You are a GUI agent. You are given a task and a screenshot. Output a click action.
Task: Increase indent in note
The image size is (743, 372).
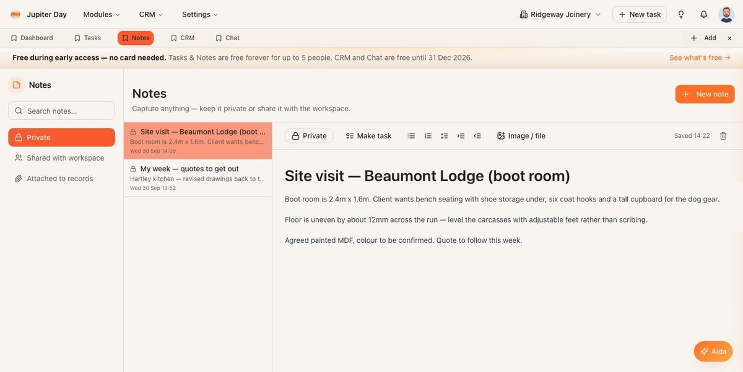point(461,136)
